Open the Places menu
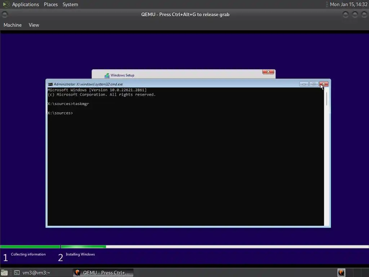This screenshot has width=369, height=277. tap(50, 4)
